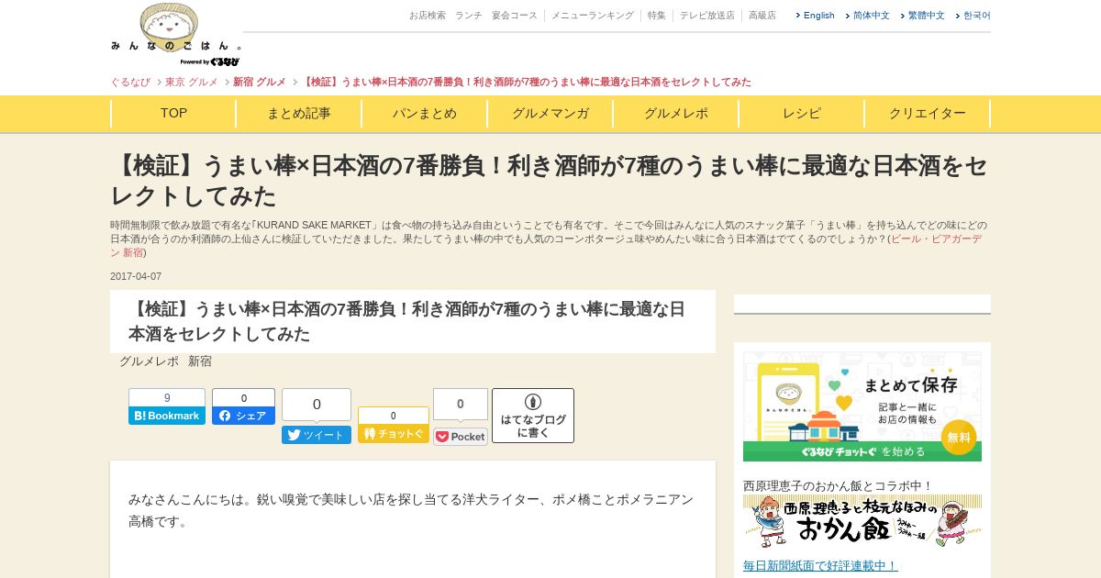This screenshot has width=1101, height=578.
Task: Open the 特集 header link
Action: click(x=657, y=16)
